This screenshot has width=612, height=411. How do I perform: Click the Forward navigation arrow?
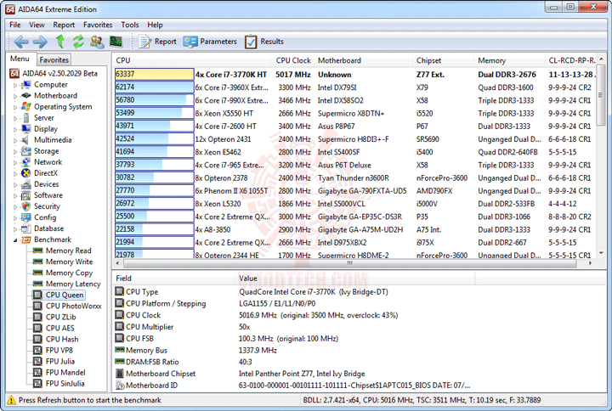(x=40, y=42)
